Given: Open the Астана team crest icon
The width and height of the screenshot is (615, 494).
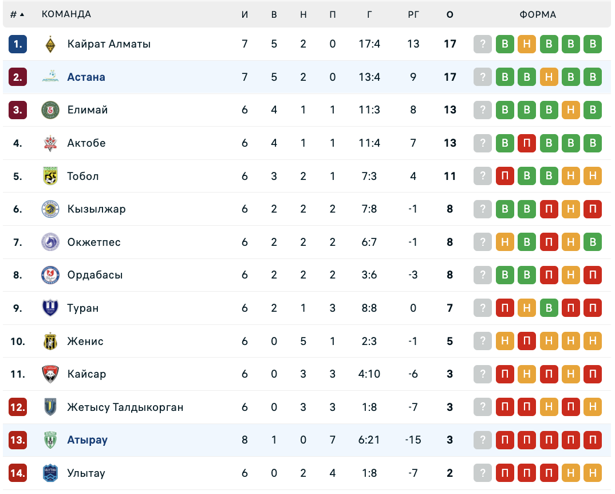Looking at the screenshot, I should (x=50, y=77).
